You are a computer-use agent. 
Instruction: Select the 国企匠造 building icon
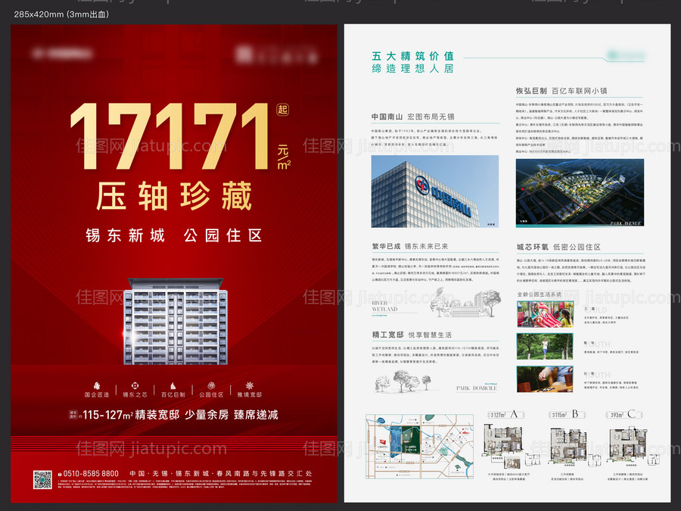click(x=96, y=385)
